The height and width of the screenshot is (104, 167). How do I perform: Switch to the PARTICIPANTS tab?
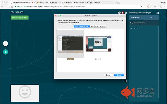tap(136, 18)
